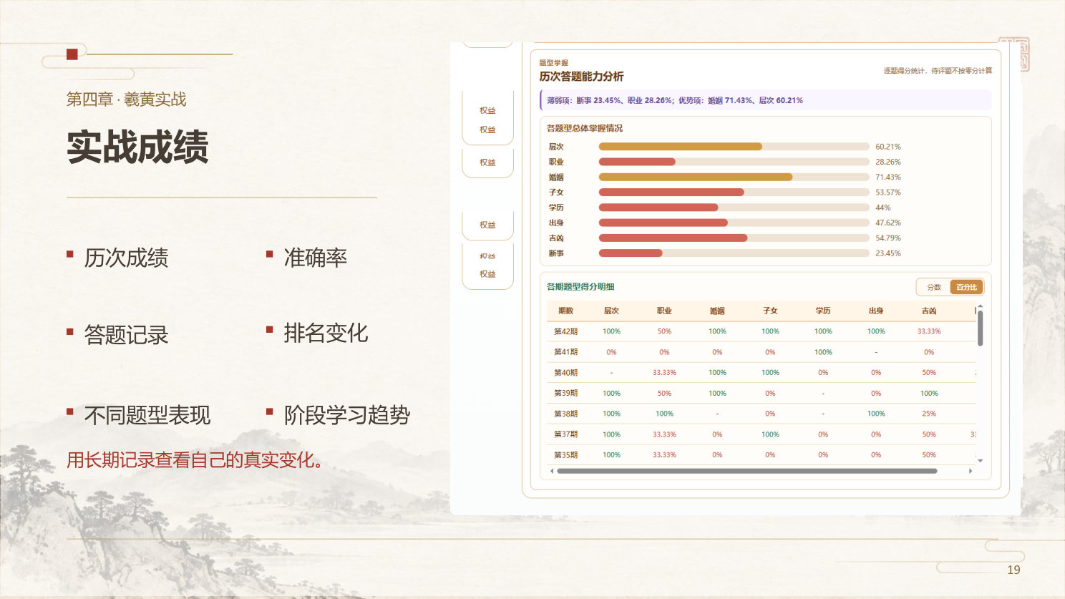Viewport: 1065px width, 599px height.
Task: Click the 历次答题能力分析 heading
Action: click(x=581, y=77)
